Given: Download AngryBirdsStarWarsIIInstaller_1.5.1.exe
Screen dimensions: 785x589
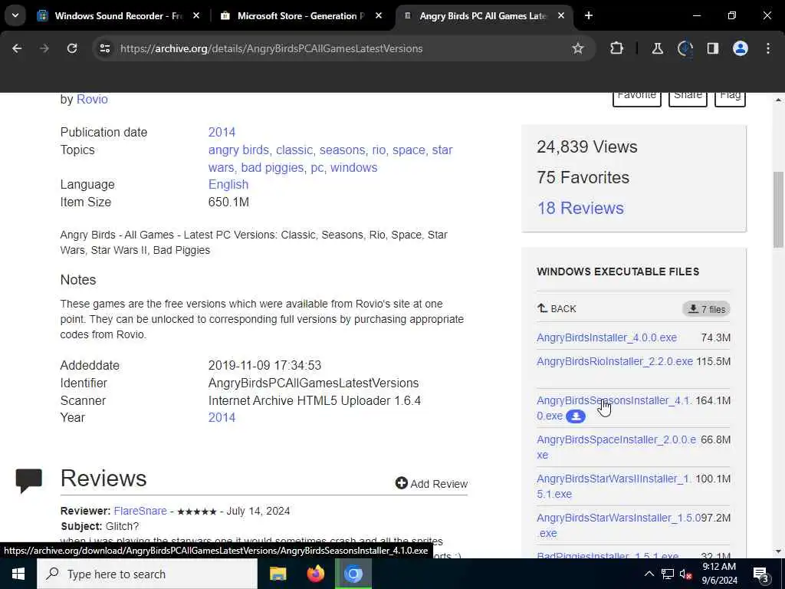Looking at the screenshot, I should click(x=614, y=485).
